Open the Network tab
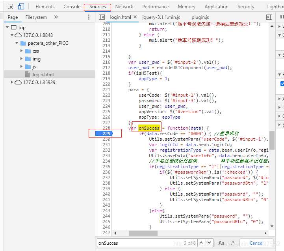 [x=124, y=7]
